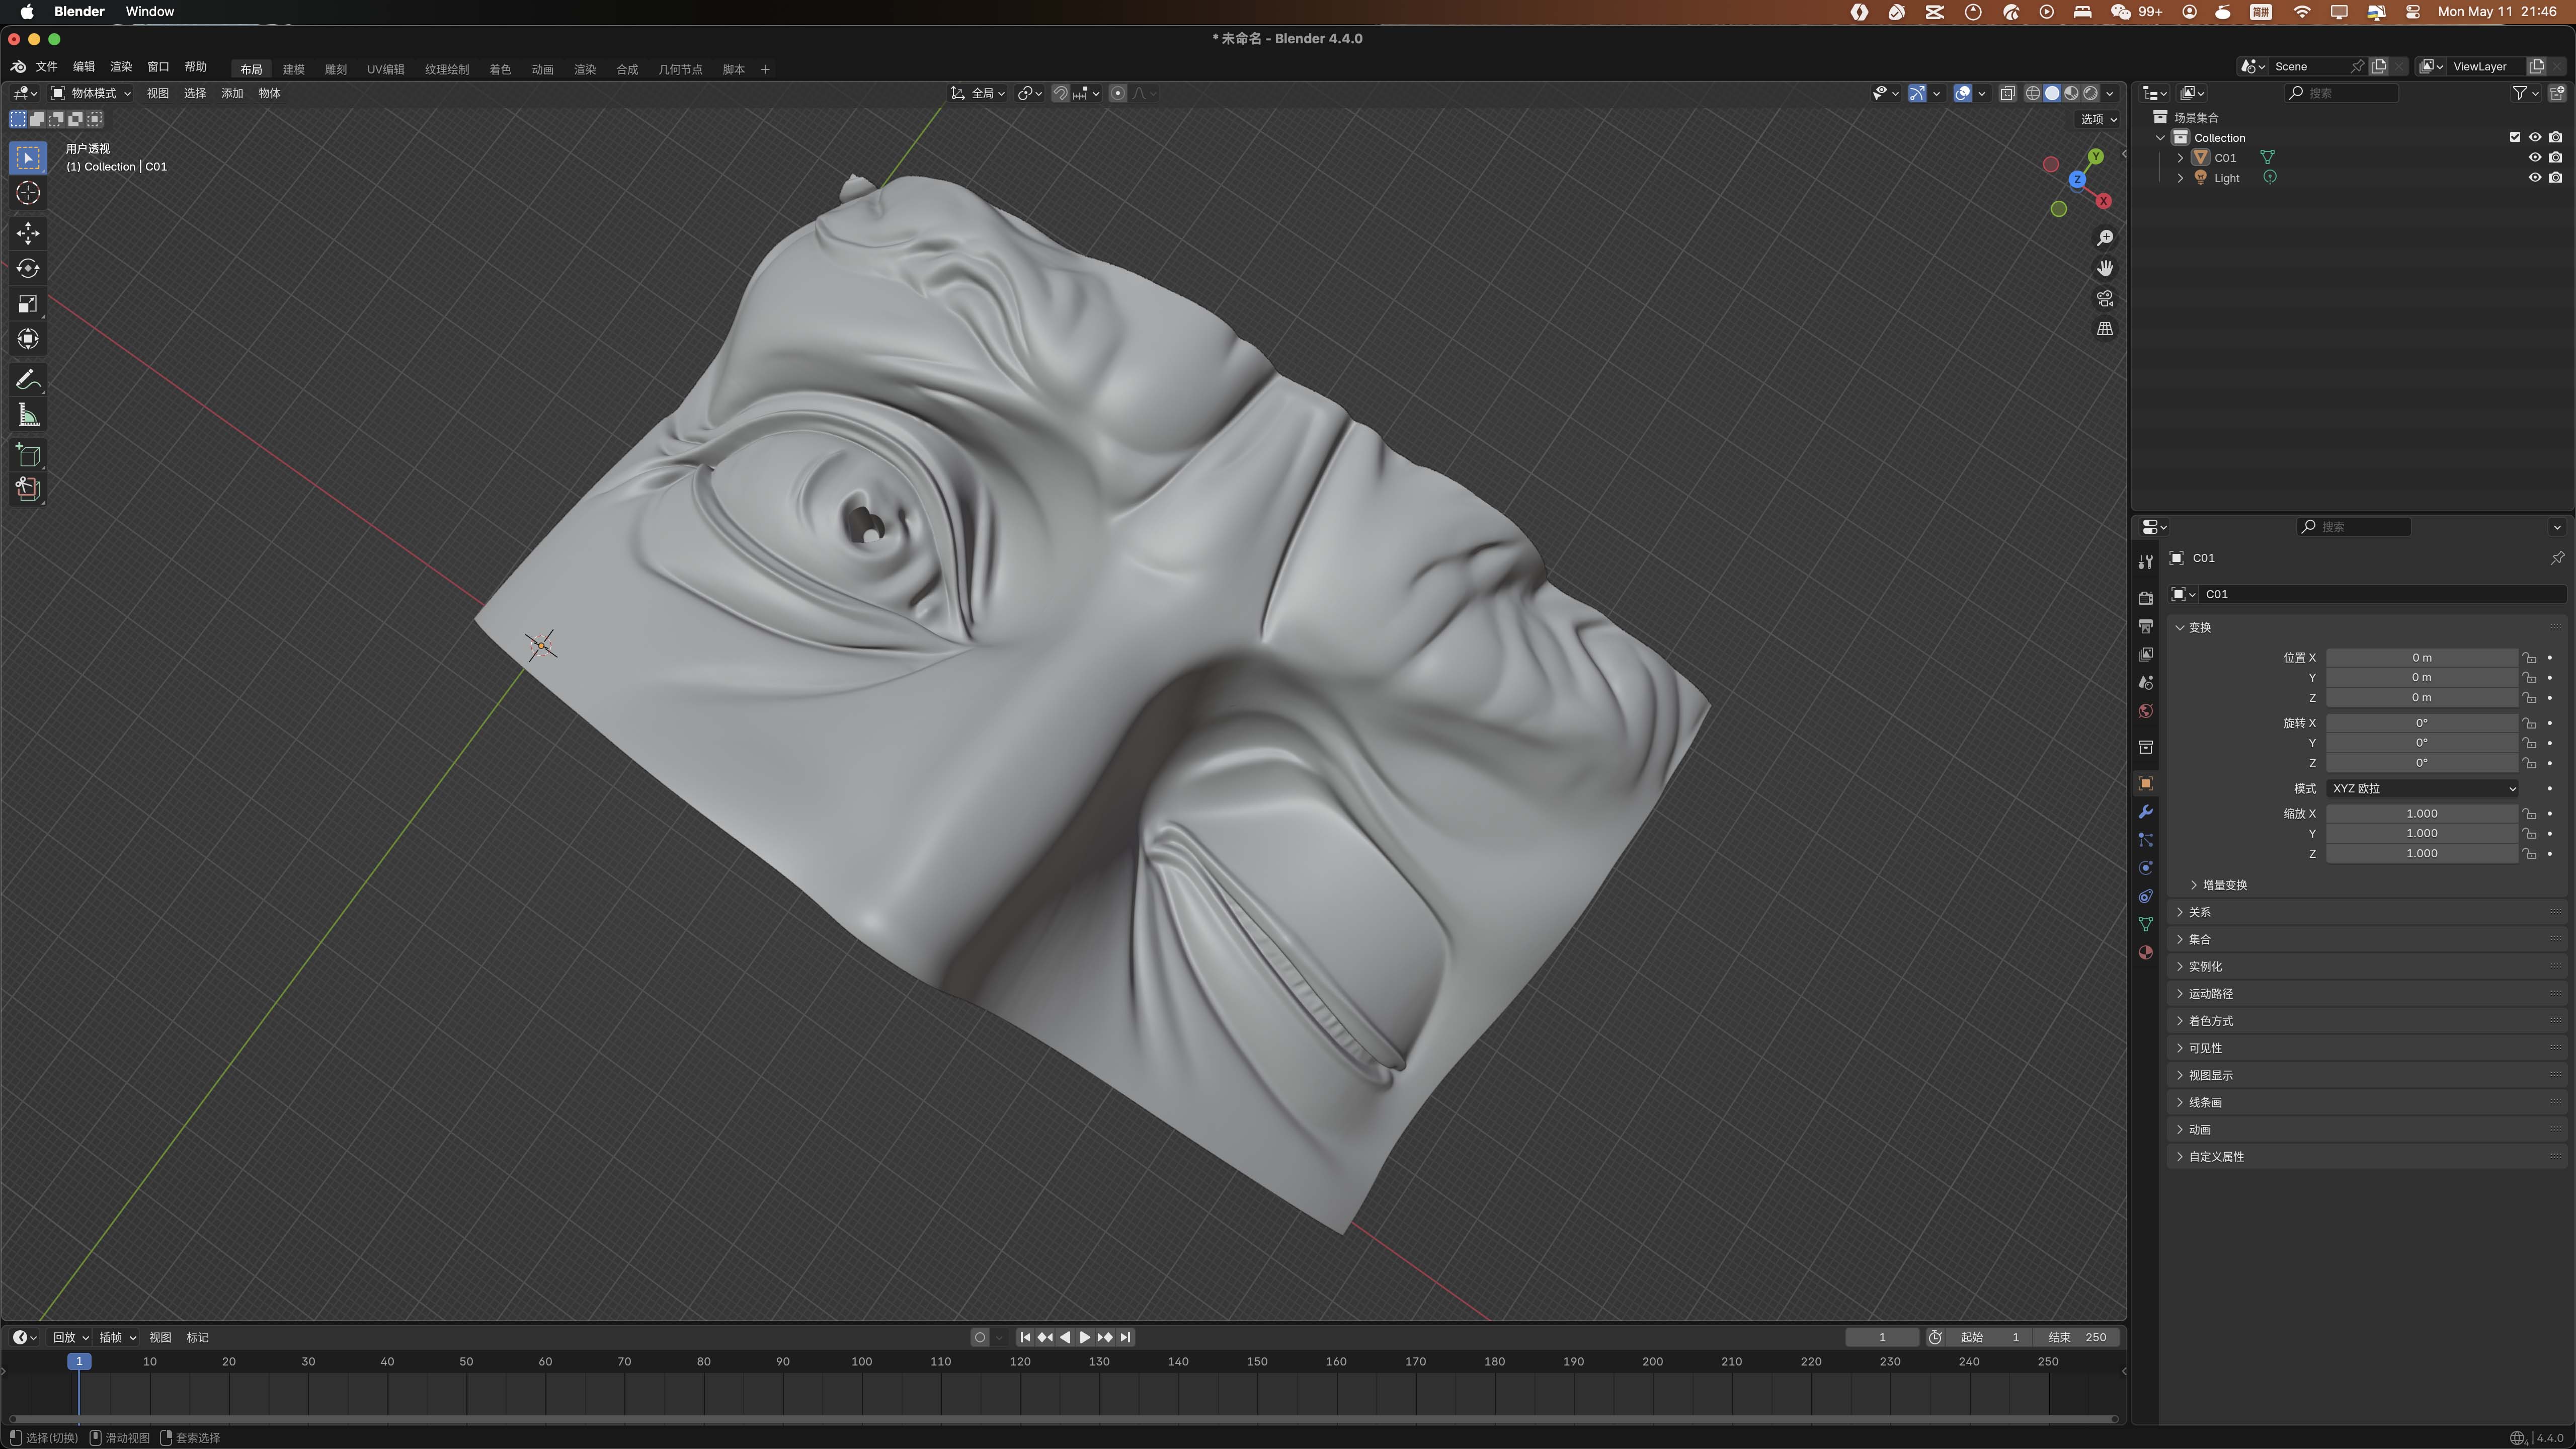Switch to wireframe viewport shading
2576x1449 pixels.
(x=2033, y=93)
